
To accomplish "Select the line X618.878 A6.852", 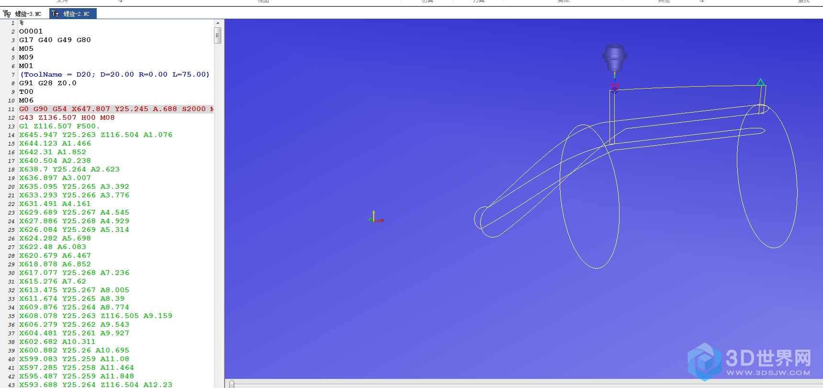I will pos(55,264).
